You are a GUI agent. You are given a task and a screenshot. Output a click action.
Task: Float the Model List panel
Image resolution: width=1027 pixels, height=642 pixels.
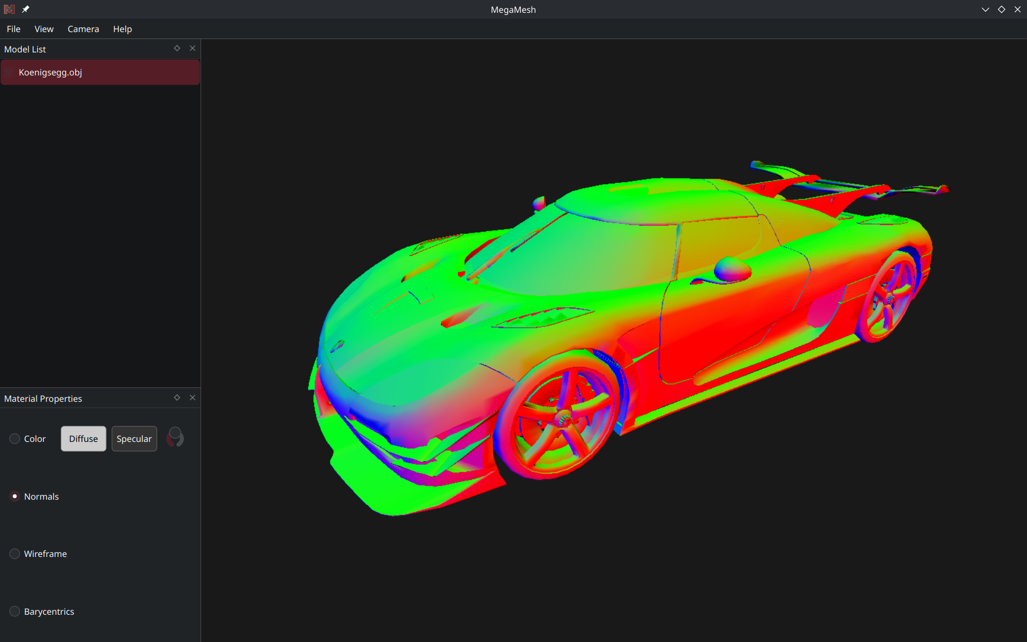(x=177, y=48)
